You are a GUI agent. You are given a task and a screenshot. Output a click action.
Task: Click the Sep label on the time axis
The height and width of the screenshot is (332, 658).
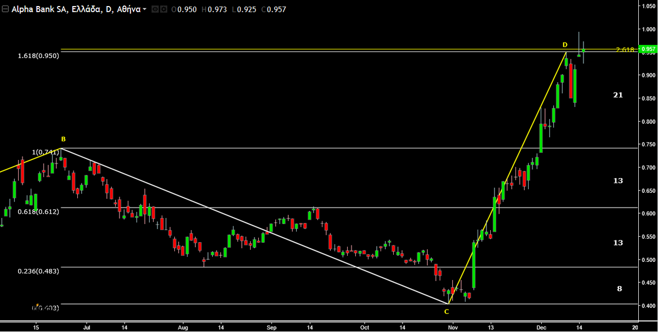click(x=272, y=327)
